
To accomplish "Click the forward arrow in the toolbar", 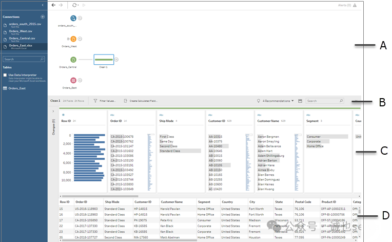I will point(61,5).
